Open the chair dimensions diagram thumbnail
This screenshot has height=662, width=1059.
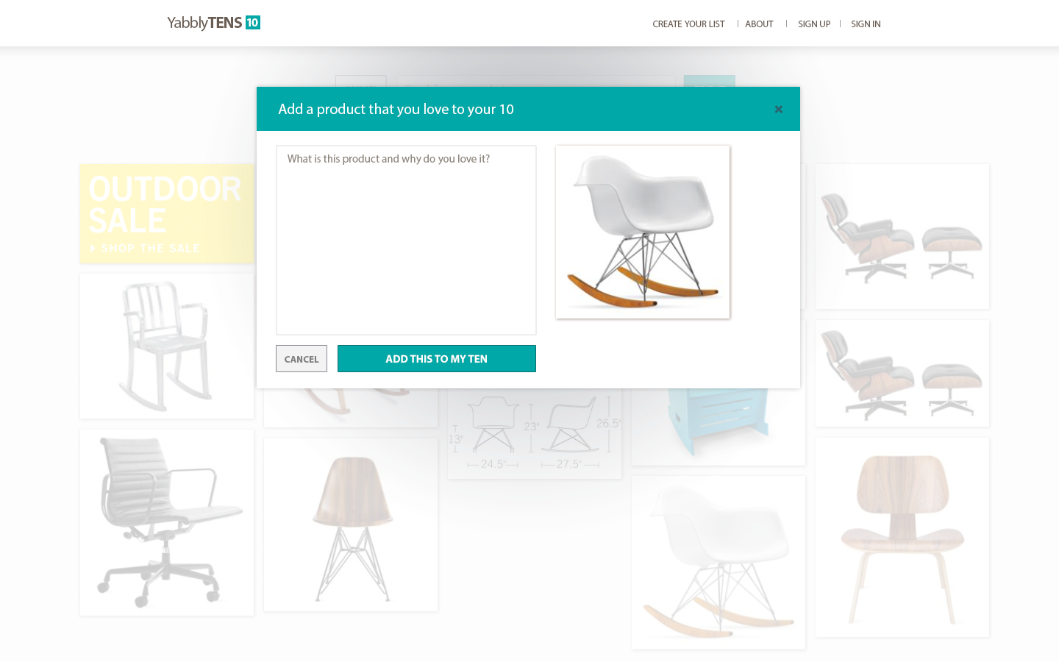point(535,434)
